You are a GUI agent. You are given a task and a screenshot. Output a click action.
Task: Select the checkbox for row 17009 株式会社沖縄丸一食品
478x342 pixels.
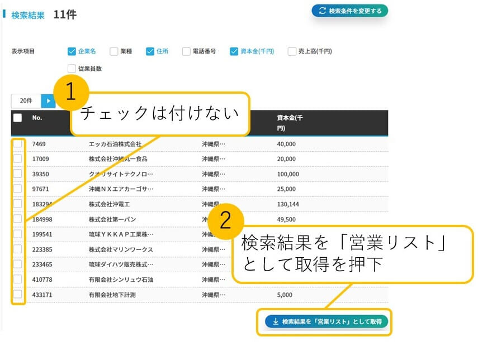18,159
